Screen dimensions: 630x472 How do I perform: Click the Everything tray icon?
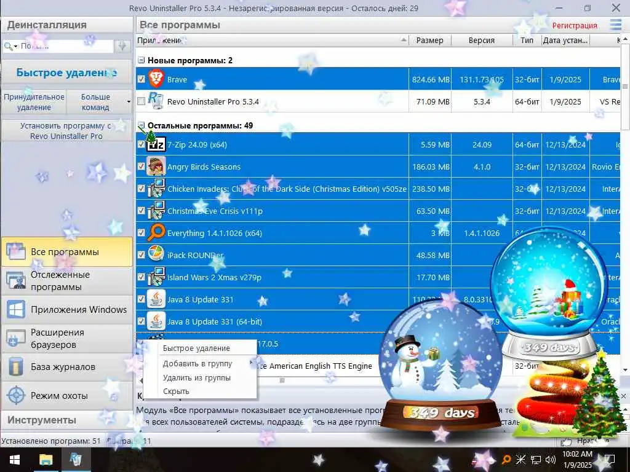tap(507, 460)
